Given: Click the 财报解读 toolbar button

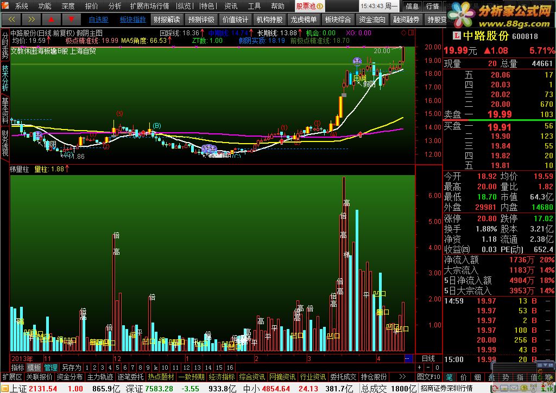Looking at the screenshot, I should tap(167, 20).
